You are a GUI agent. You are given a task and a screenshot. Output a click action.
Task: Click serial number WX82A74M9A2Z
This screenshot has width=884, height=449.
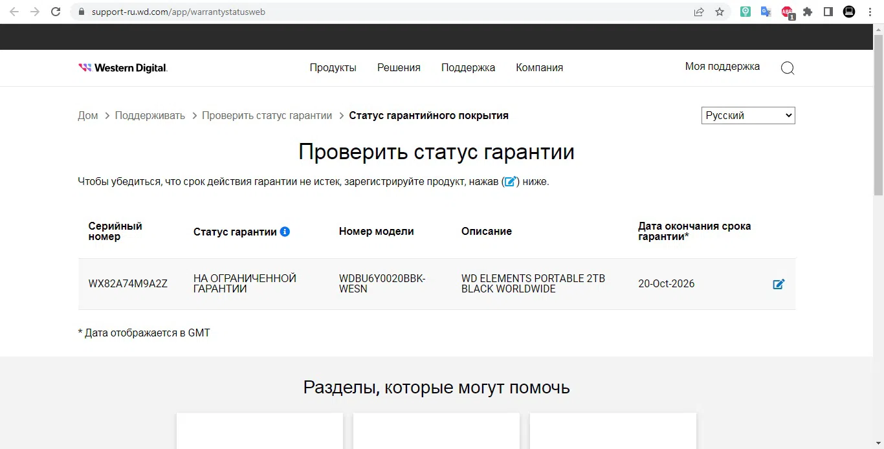click(128, 283)
